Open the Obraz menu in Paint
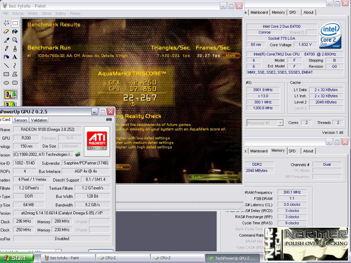351x263 pixels. click(x=47, y=13)
